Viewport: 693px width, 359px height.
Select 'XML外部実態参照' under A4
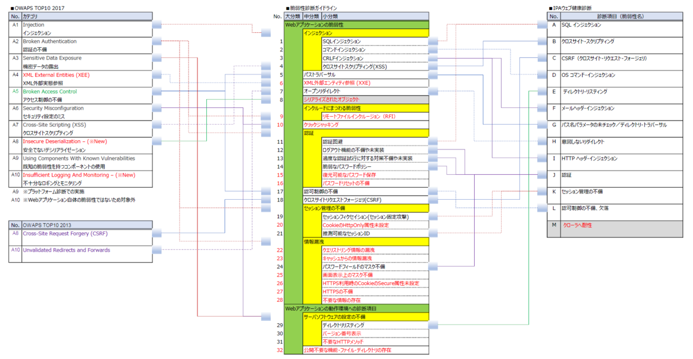coord(42,83)
